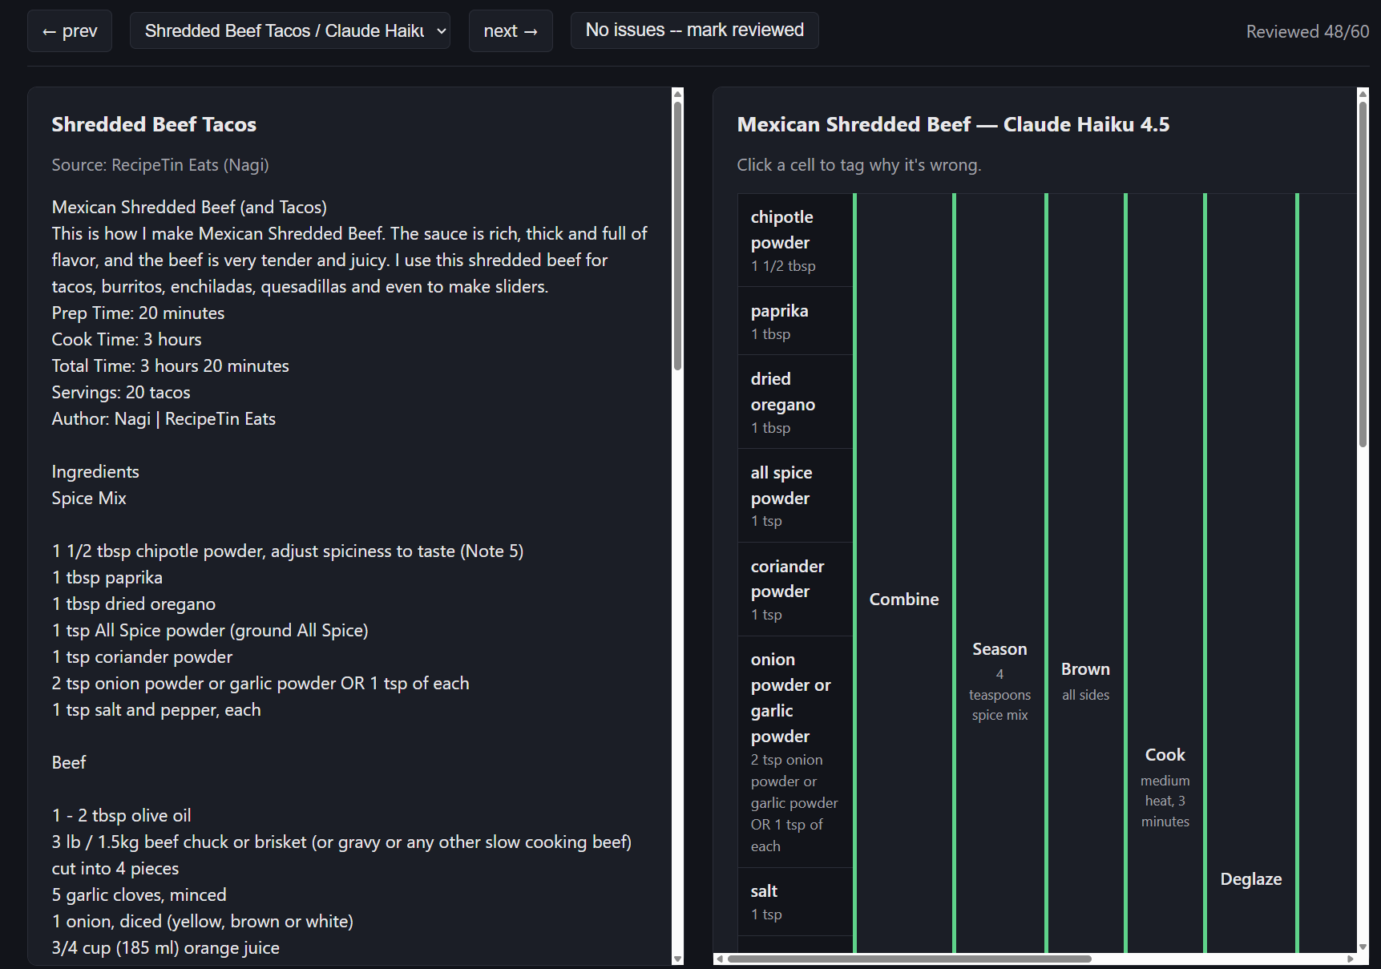Viewport: 1381px width, 969px height.
Task: Select the chipotle powder ingredient cell
Action: [795, 240]
